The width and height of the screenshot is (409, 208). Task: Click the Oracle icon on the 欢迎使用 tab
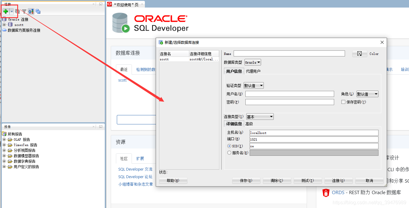[x=110, y=4]
